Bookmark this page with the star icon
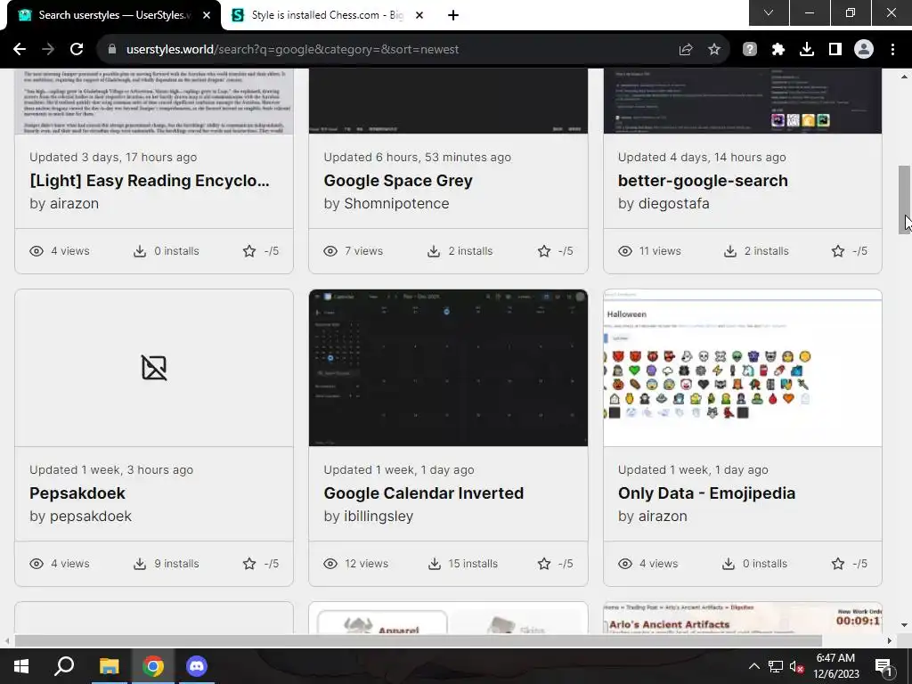Screen dimensions: 912x684 tap(714, 50)
